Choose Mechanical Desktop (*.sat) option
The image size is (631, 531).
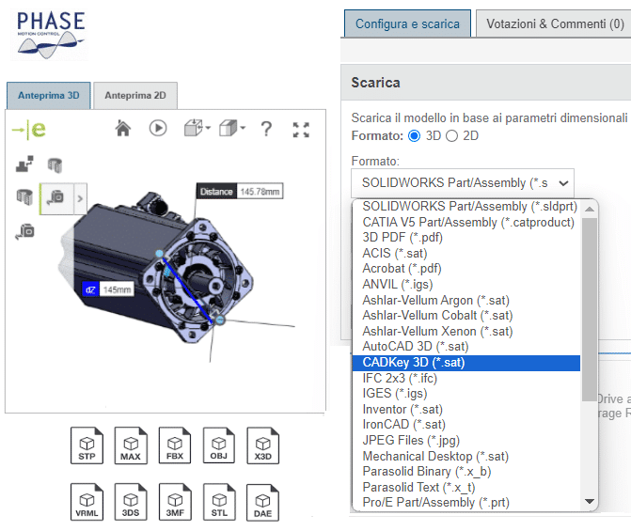466,456
